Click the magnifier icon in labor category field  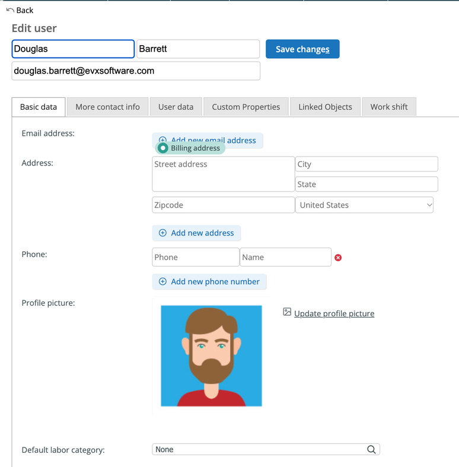click(x=371, y=449)
